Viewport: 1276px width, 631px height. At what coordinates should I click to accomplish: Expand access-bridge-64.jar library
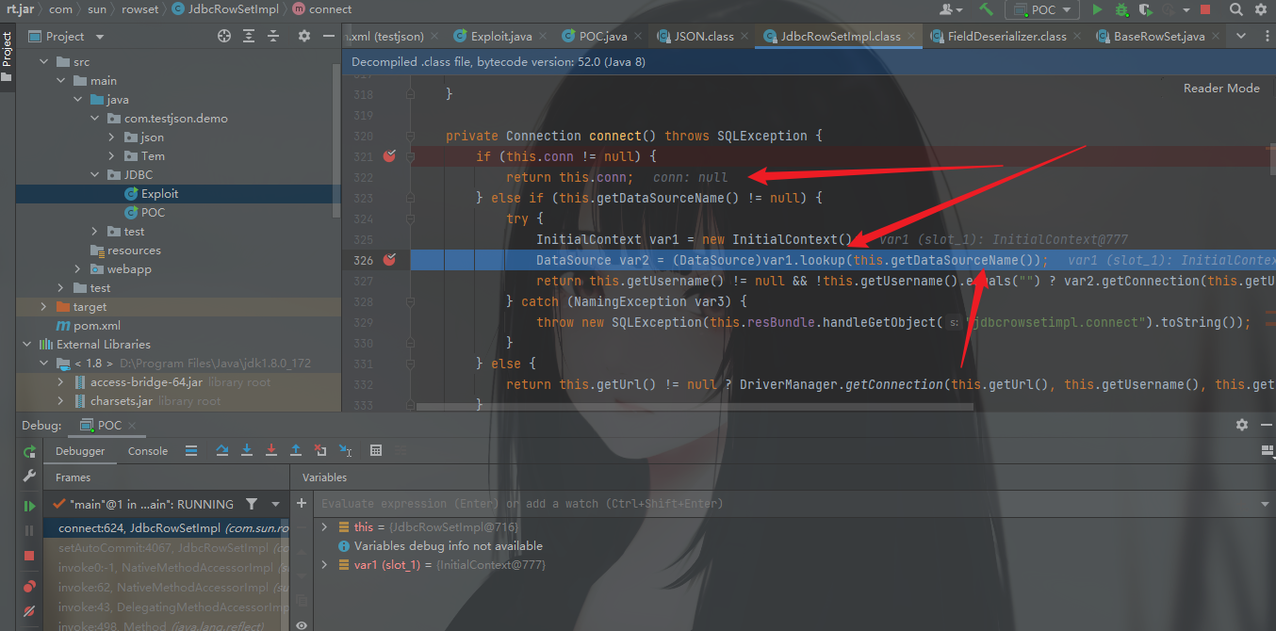click(61, 382)
